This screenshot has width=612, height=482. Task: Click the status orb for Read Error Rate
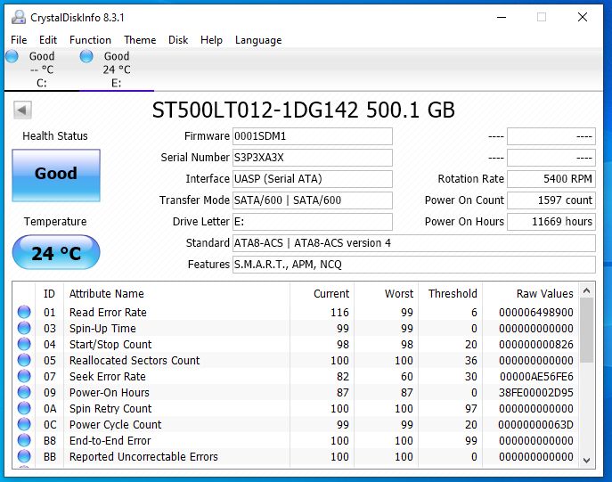(24, 313)
